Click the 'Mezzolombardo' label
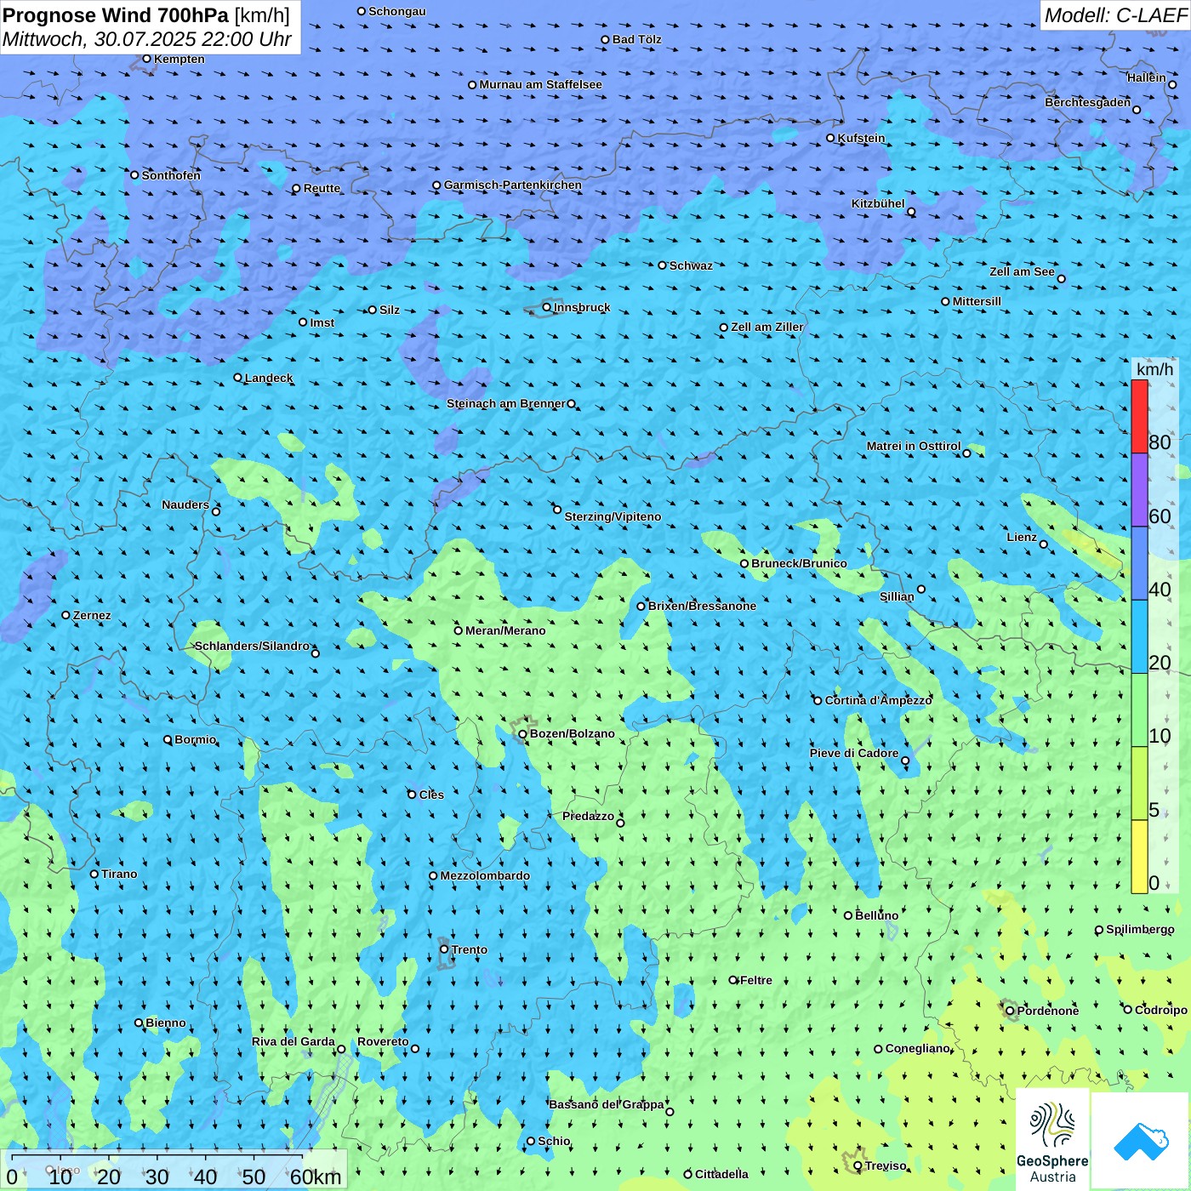Viewport: 1191px width, 1191px height. click(485, 875)
